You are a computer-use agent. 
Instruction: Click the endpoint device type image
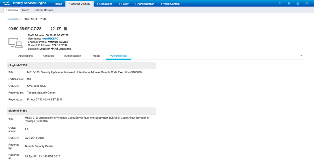click(16, 43)
